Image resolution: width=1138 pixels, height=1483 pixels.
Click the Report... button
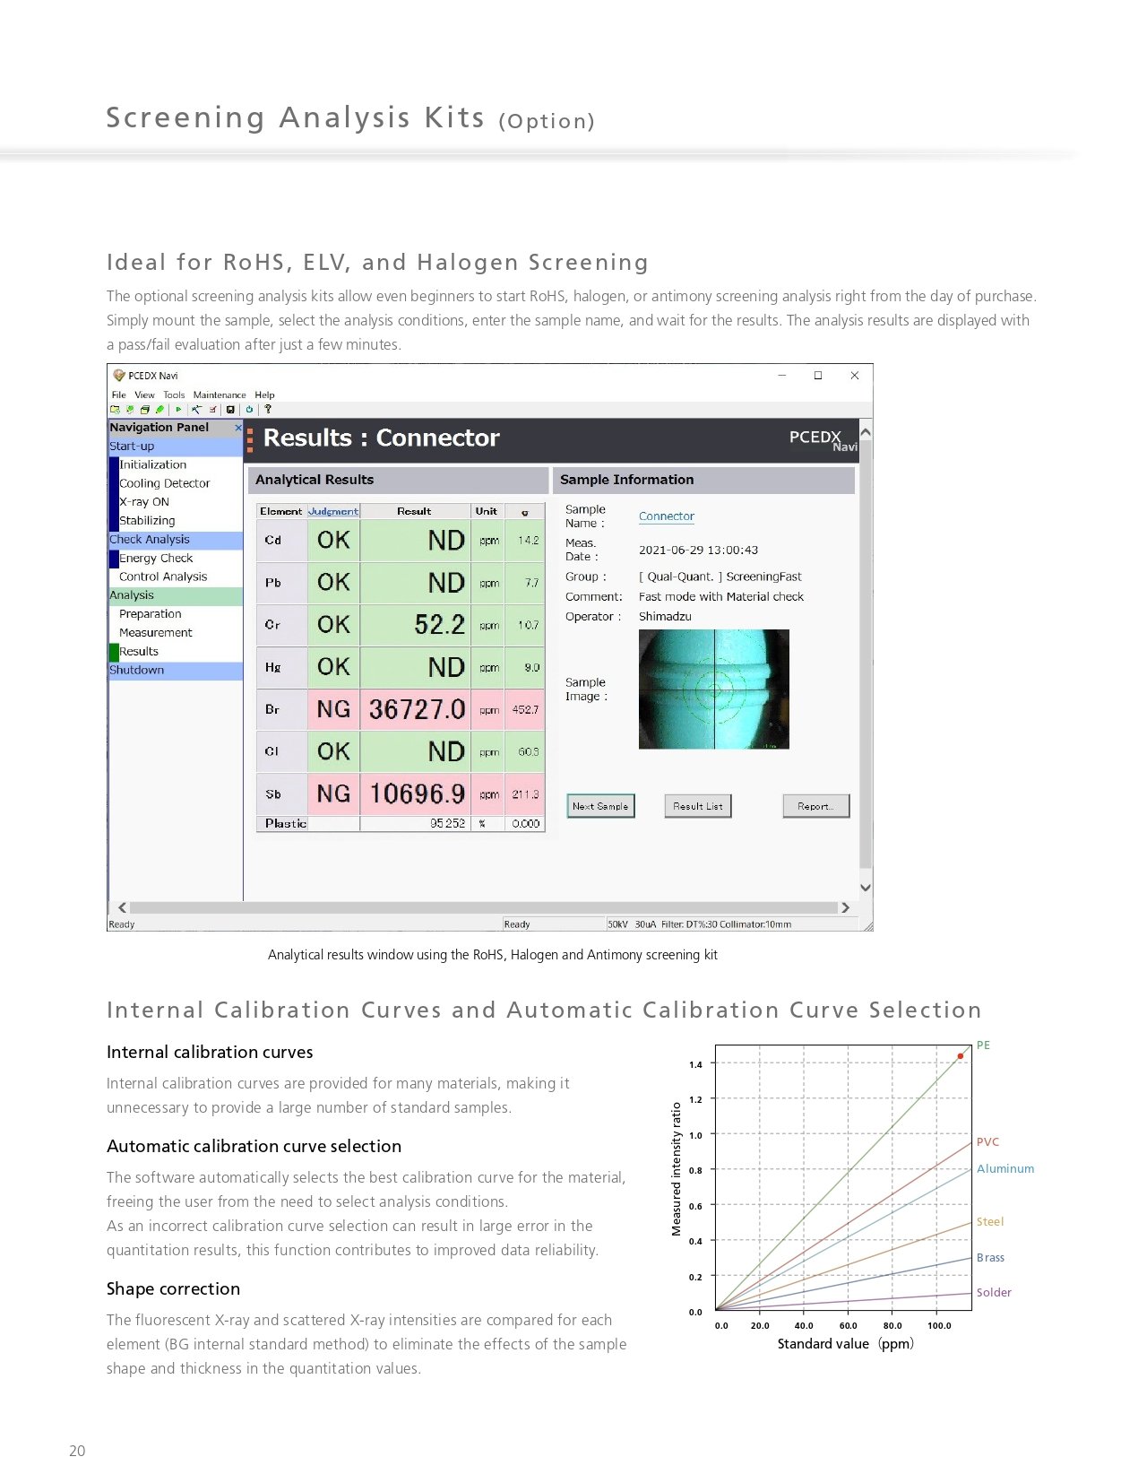(x=816, y=806)
